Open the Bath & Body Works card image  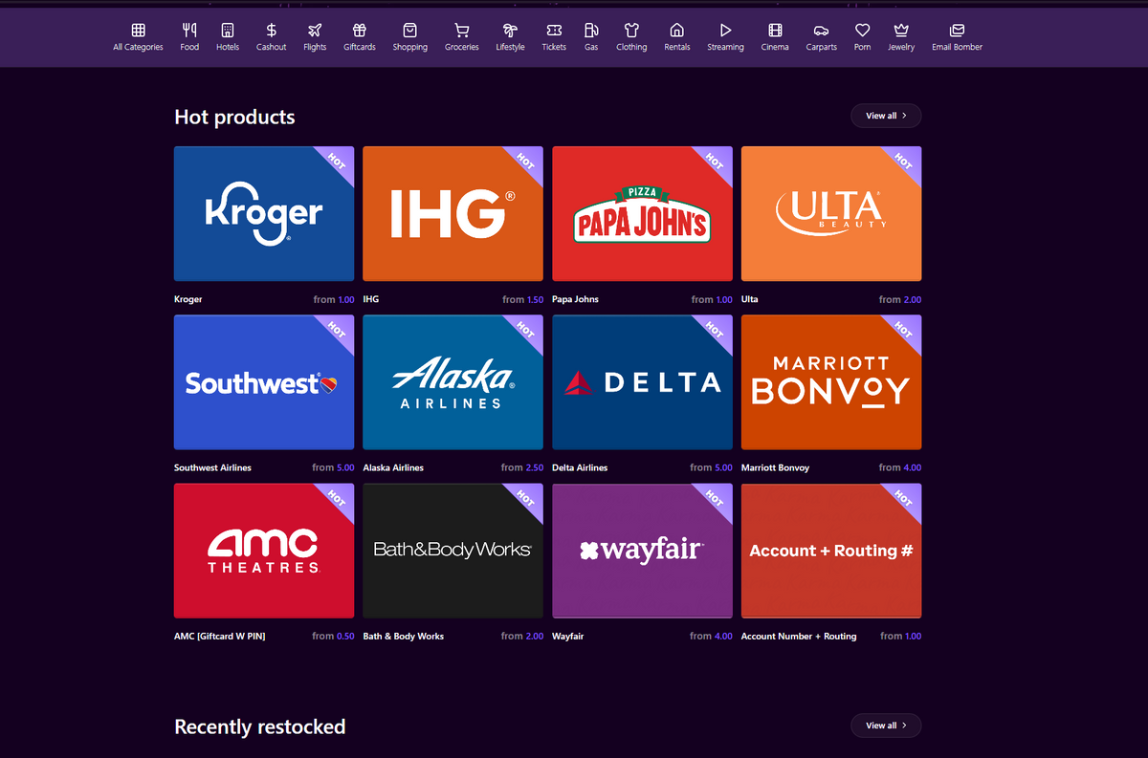(x=453, y=551)
